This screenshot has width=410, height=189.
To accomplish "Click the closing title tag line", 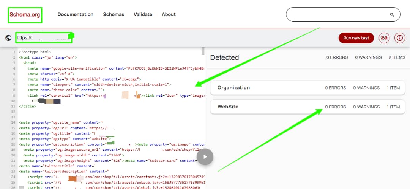I will [x=27, y=107].
